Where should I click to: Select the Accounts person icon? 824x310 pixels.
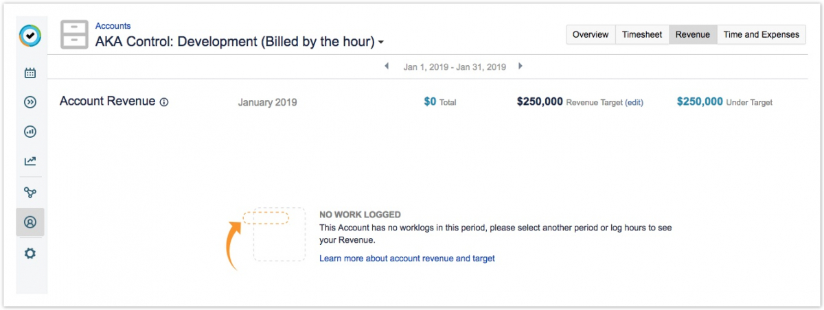pos(30,222)
